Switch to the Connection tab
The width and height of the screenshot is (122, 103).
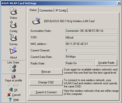tap(46, 11)
